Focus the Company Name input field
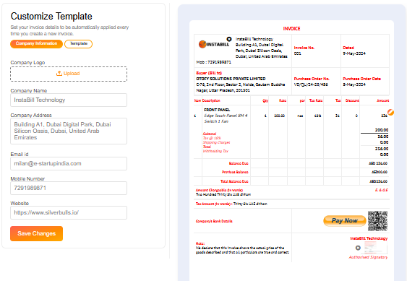Image resolution: width=407 pixels, height=286 pixels. pos(69,100)
